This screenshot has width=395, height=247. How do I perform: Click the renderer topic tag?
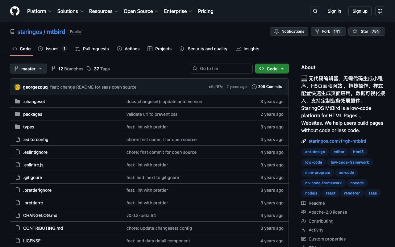[x=352, y=193]
